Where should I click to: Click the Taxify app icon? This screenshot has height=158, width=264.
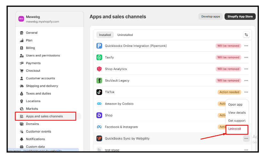pos(99,57)
